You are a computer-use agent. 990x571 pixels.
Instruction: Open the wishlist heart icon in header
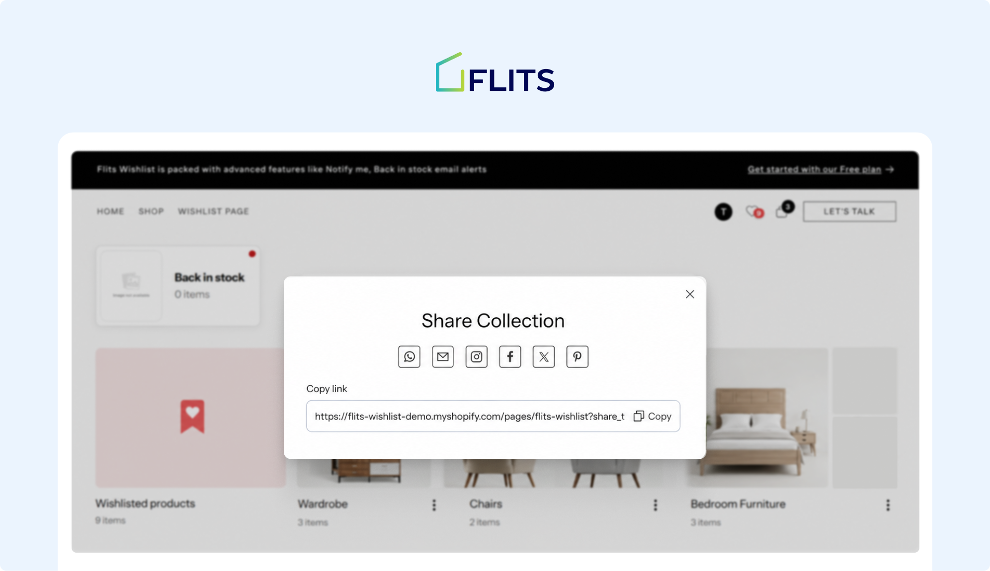point(754,212)
